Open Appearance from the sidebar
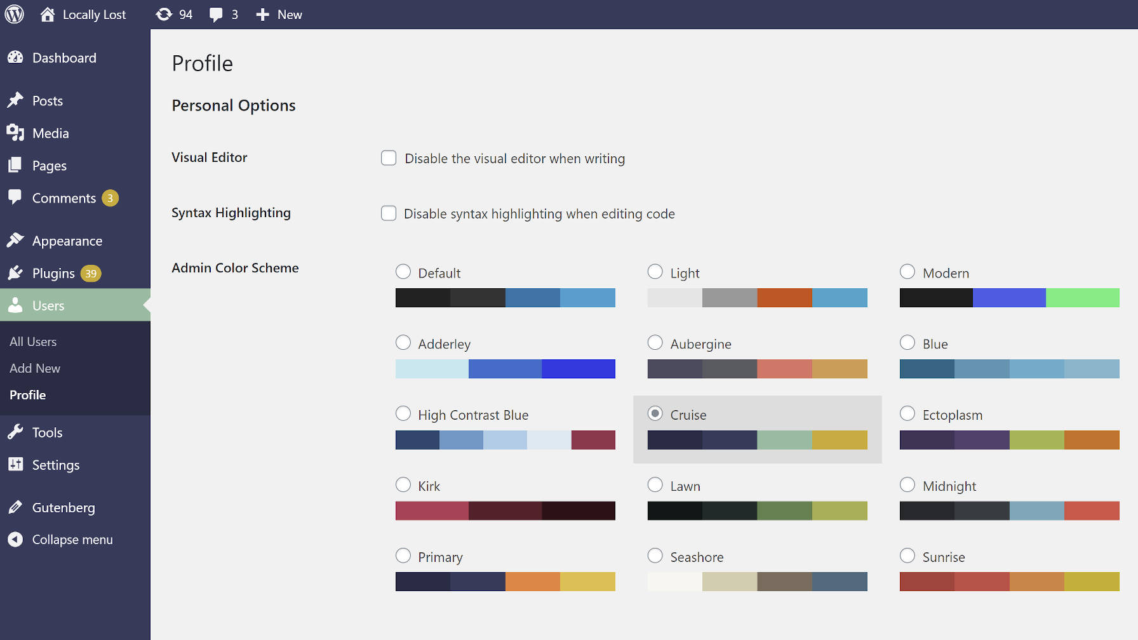Screen dimensions: 1138x640 (67, 241)
